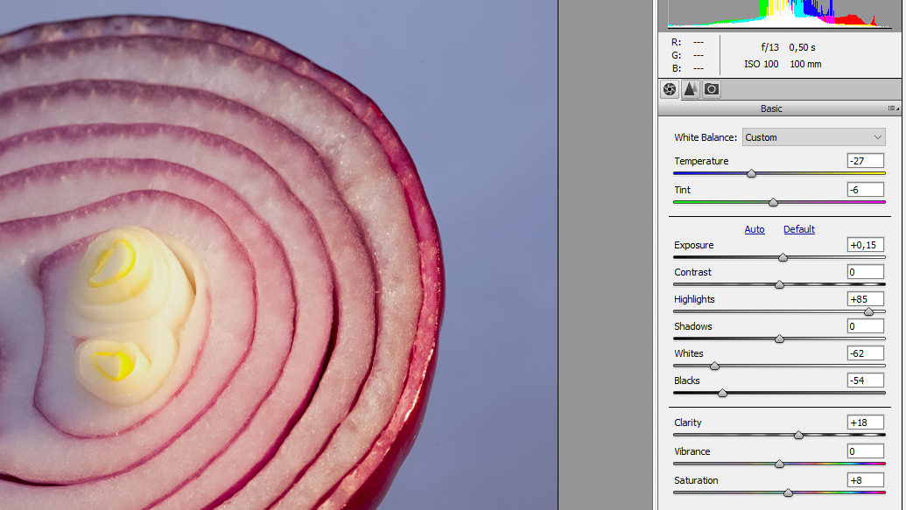
Task: Open the Basic panel tab aperture icon
Action: coord(670,89)
